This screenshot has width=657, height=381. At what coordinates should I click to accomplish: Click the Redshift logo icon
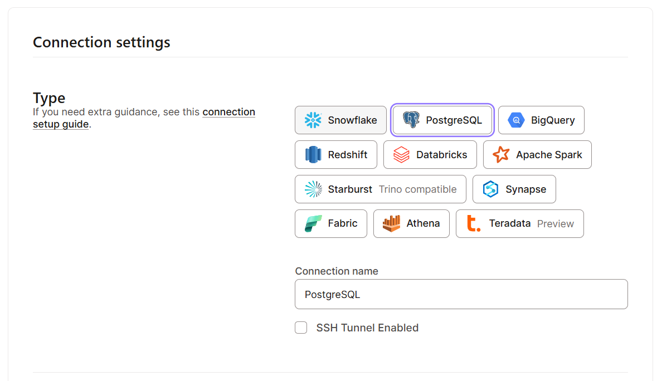click(x=313, y=155)
